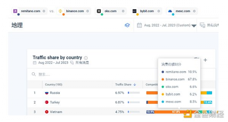
Task: Click the bybit.com logo icon
Action: [x=135, y=11]
